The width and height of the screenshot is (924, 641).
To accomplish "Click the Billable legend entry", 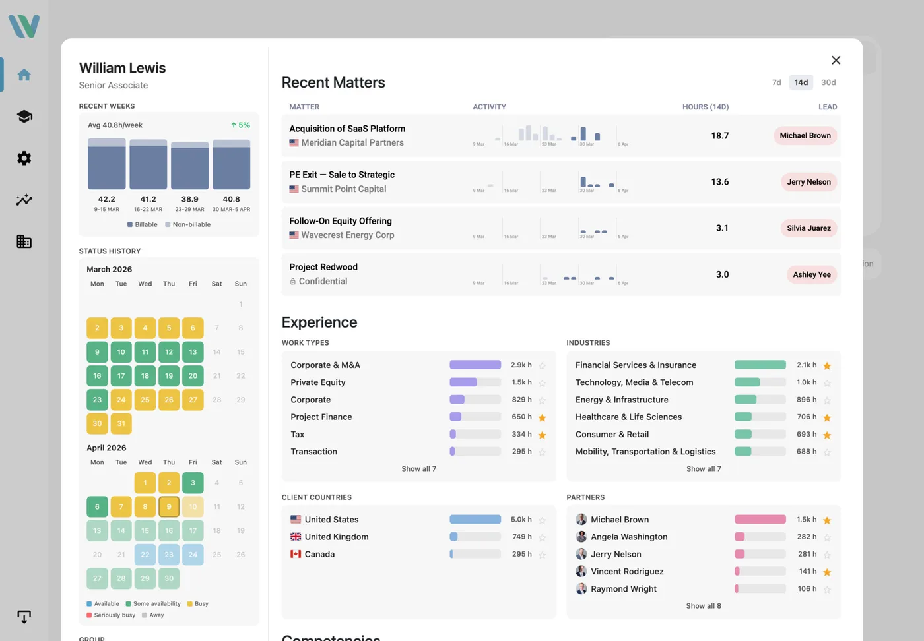I will click(143, 225).
